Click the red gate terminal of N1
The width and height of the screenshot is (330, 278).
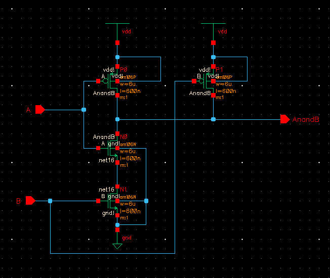(98, 201)
